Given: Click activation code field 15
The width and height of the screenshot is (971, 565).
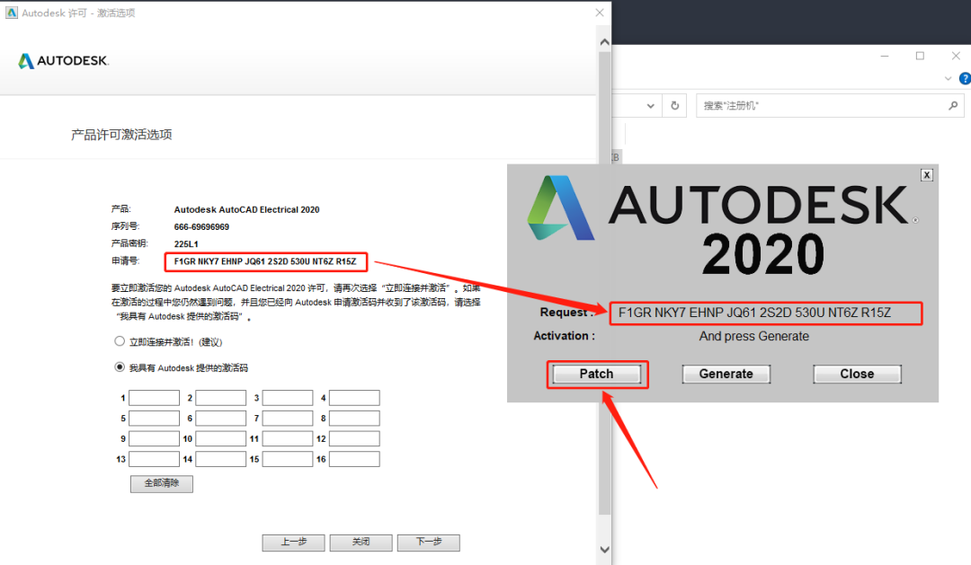Looking at the screenshot, I should pos(288,459).
